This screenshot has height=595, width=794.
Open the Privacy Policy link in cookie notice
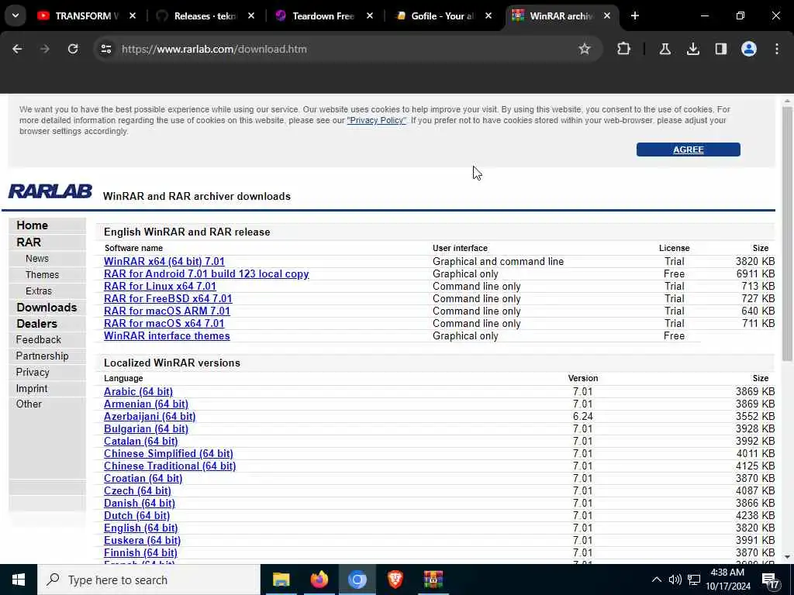pos(376,120)
